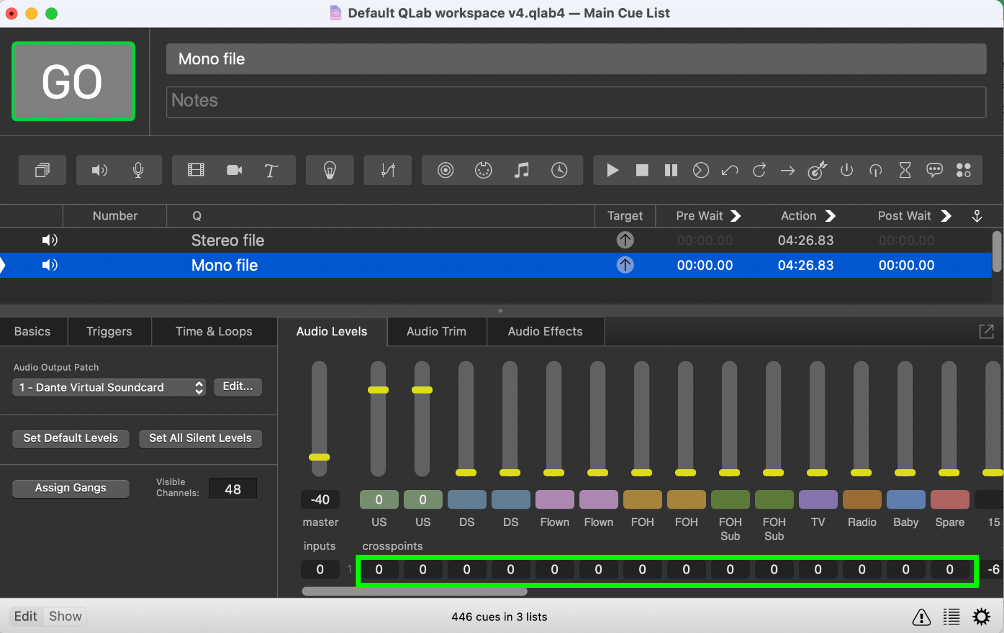Add a Wait cue via hourglass icon
Image resolution: width=1004 pixels, height=633 pixels.
pos(905,170)
